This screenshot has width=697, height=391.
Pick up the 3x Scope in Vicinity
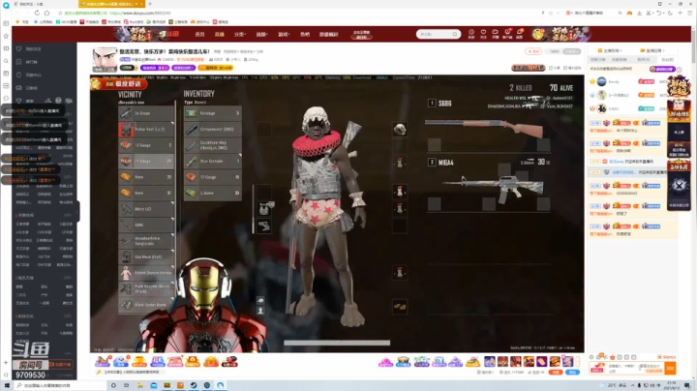click(146, 113)
